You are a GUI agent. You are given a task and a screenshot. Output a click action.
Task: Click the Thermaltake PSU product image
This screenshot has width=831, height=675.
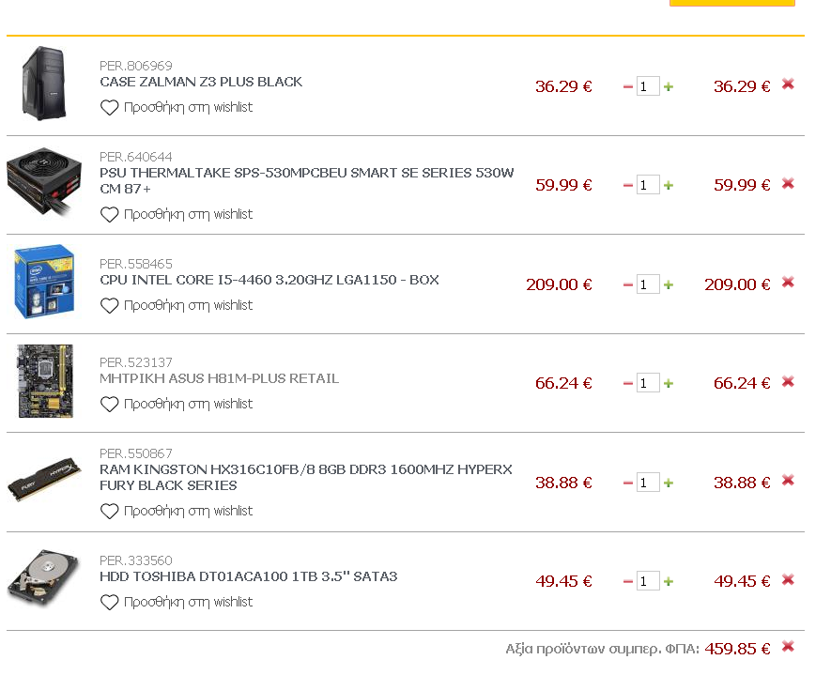(44, 181)
